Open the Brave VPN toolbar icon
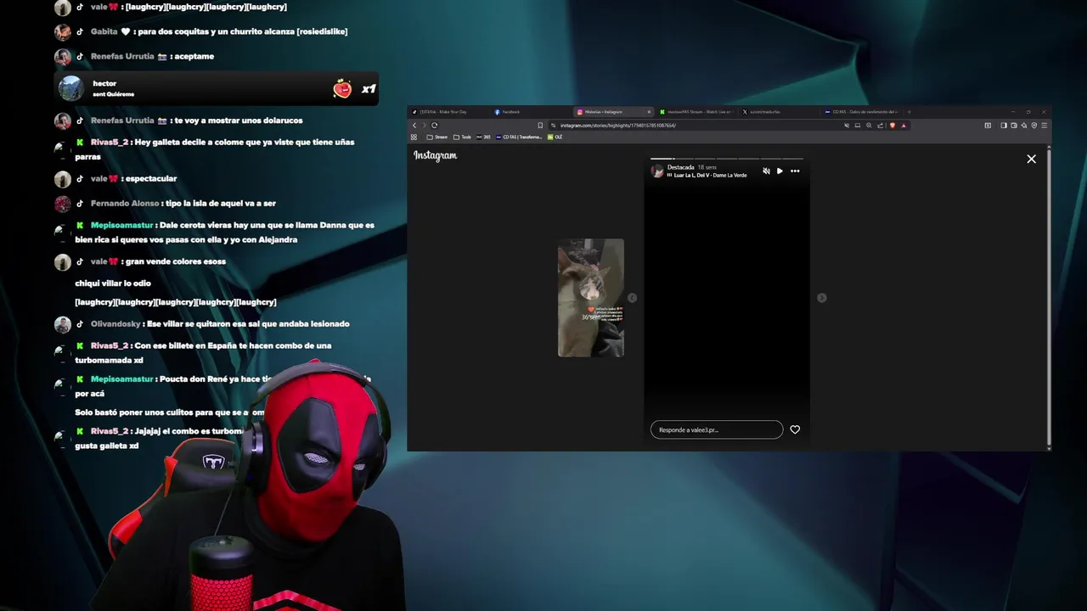 [1033, 126]
